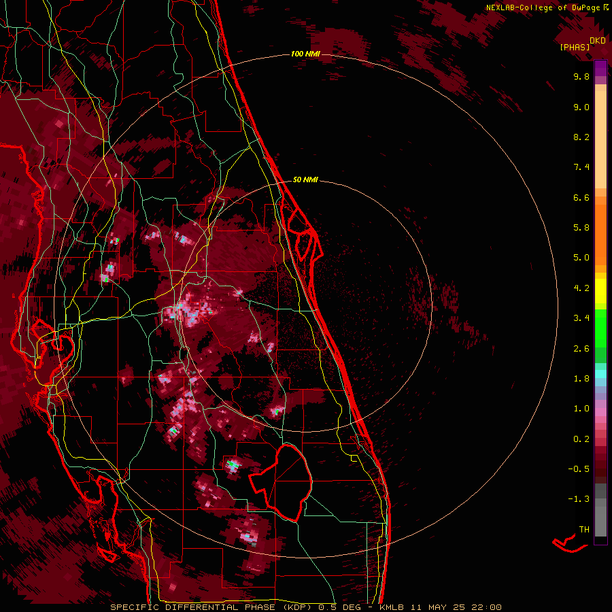This screenshot has width=612, height=612.
Task: Click the pink segment of the color bar
Action: click(600, 412)
